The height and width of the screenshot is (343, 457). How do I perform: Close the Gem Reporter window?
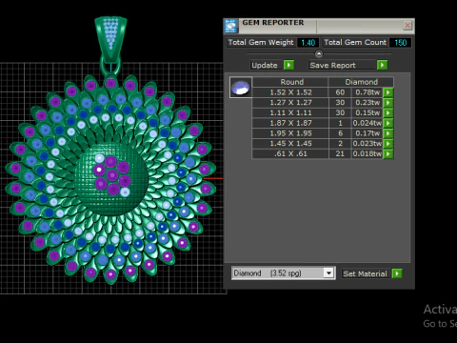407,26
